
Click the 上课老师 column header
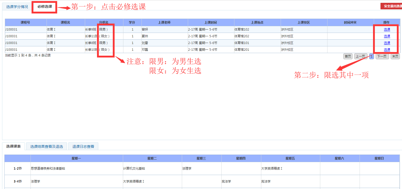(165, 22)
